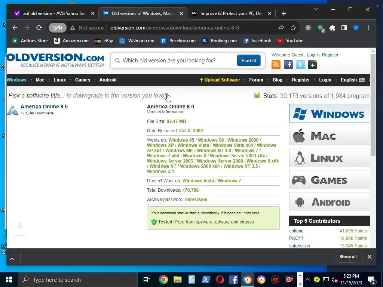The height and width of the screenshot is (287, 383).
Task: Open File Explorer from taskbar
Action: point(178,280)
